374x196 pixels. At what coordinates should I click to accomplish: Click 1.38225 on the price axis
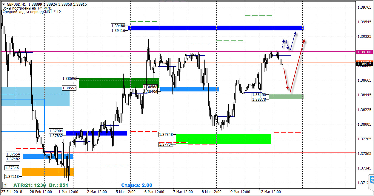pyautogui.click(x=365, y=110)
